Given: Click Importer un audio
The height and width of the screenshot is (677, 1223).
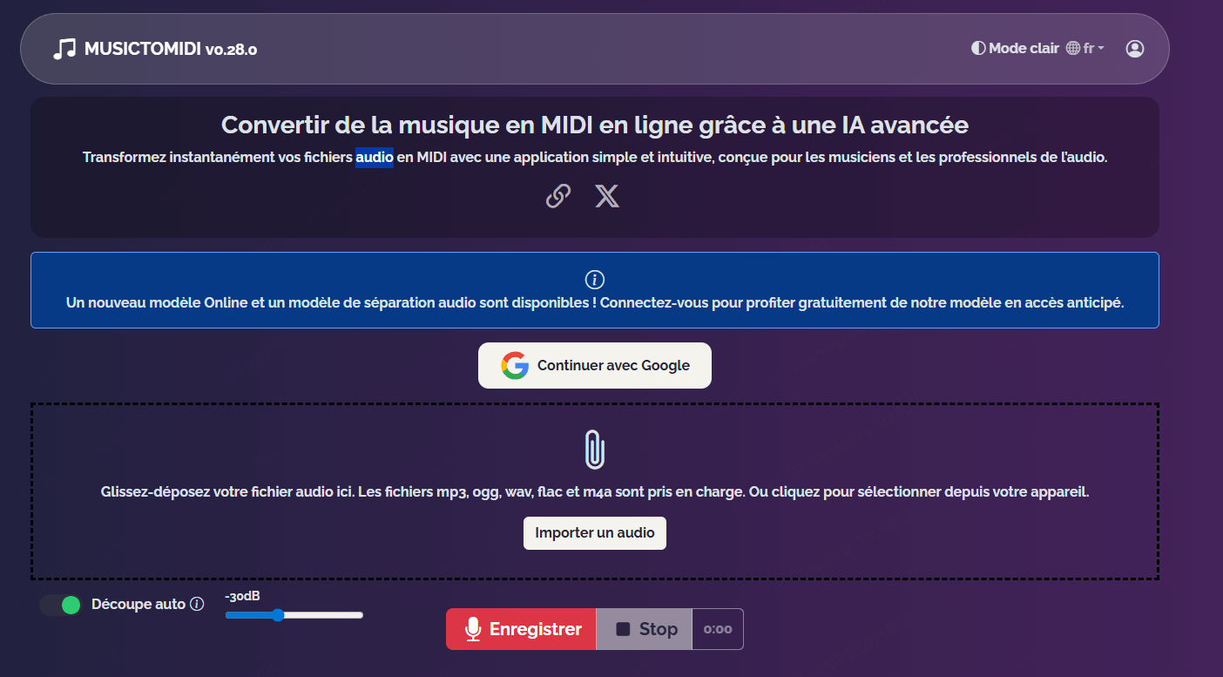Looking at the screenshot, I should [x=594, y=532].
